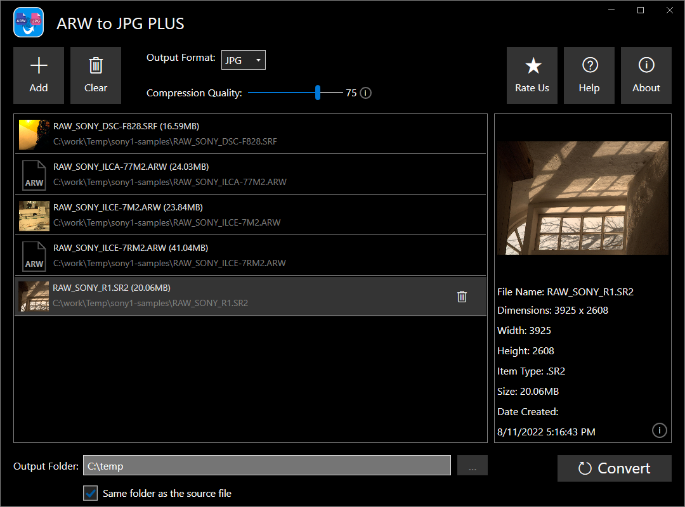685x507 pixels.
Task: Clear the file list with trash icon
Action: coord(96,66)
